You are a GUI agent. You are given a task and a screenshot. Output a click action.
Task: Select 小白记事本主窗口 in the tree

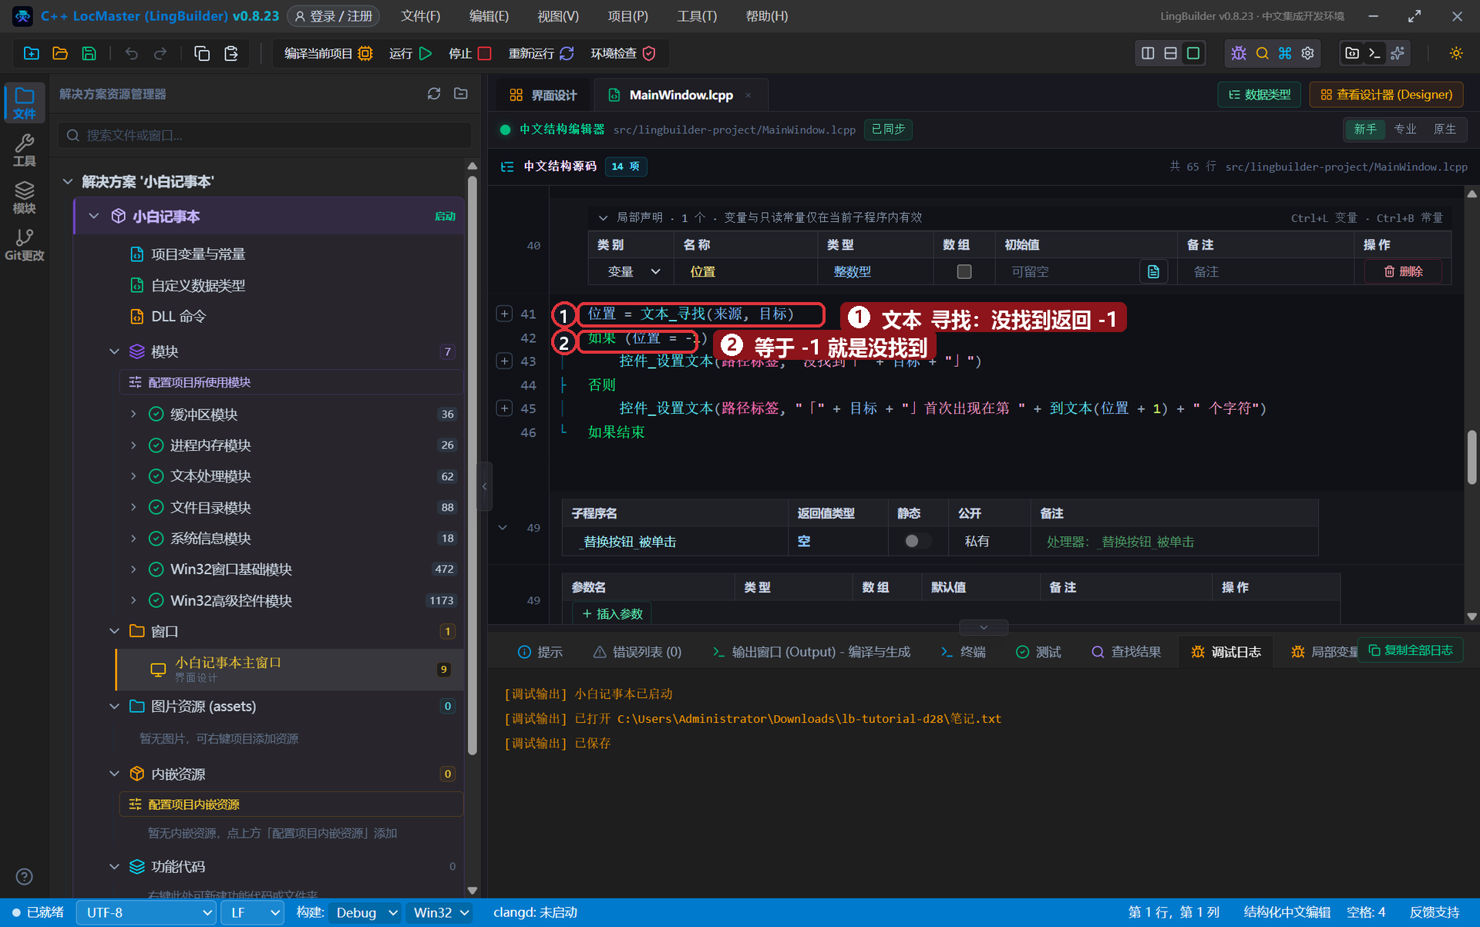tap(289, 669)
